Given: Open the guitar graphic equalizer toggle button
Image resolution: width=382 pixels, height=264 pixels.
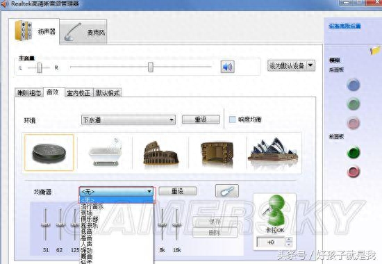Looking at the screenshot, I should tap(227, 191).
